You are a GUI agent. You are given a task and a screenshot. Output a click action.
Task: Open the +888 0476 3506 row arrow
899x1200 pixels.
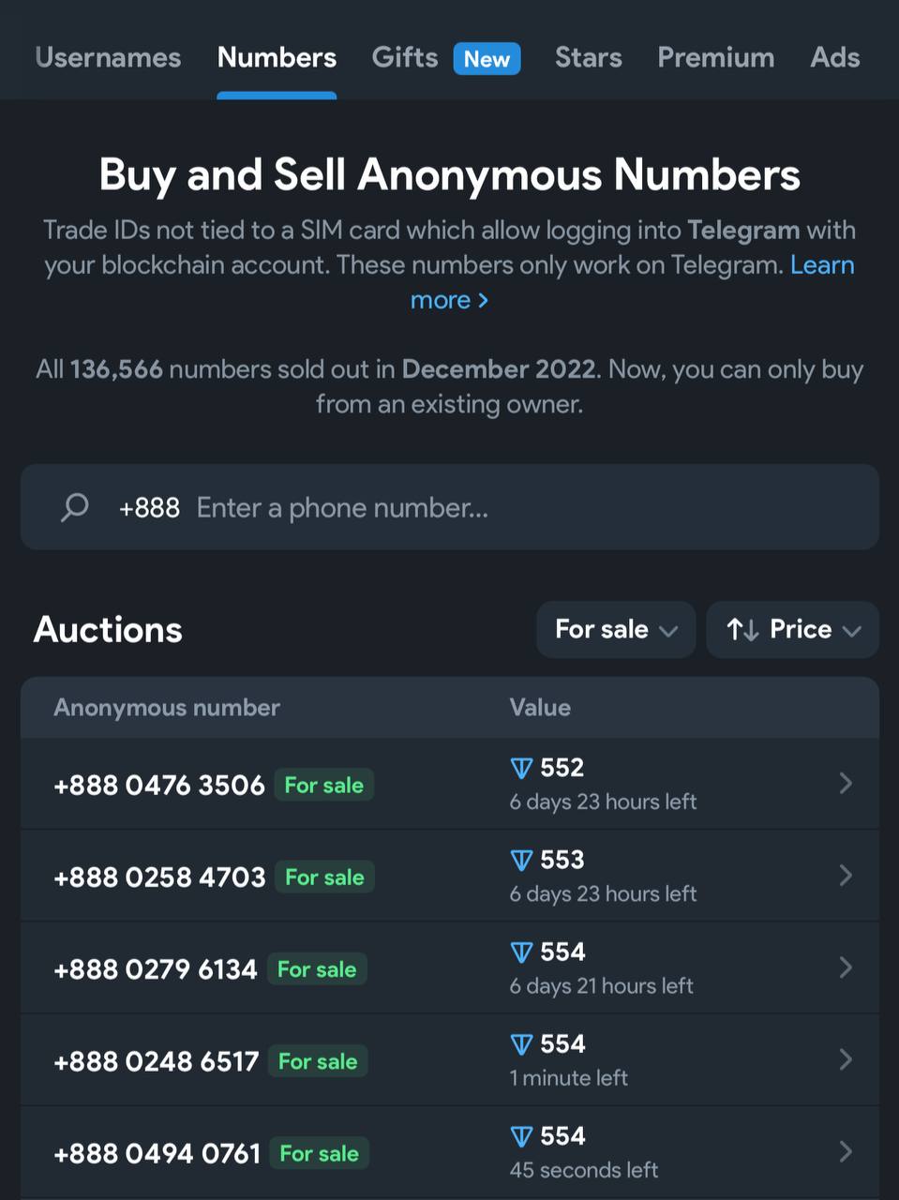846,783
